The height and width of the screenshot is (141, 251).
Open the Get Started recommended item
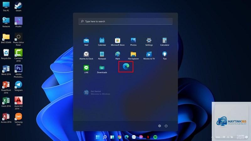(97, 92)
